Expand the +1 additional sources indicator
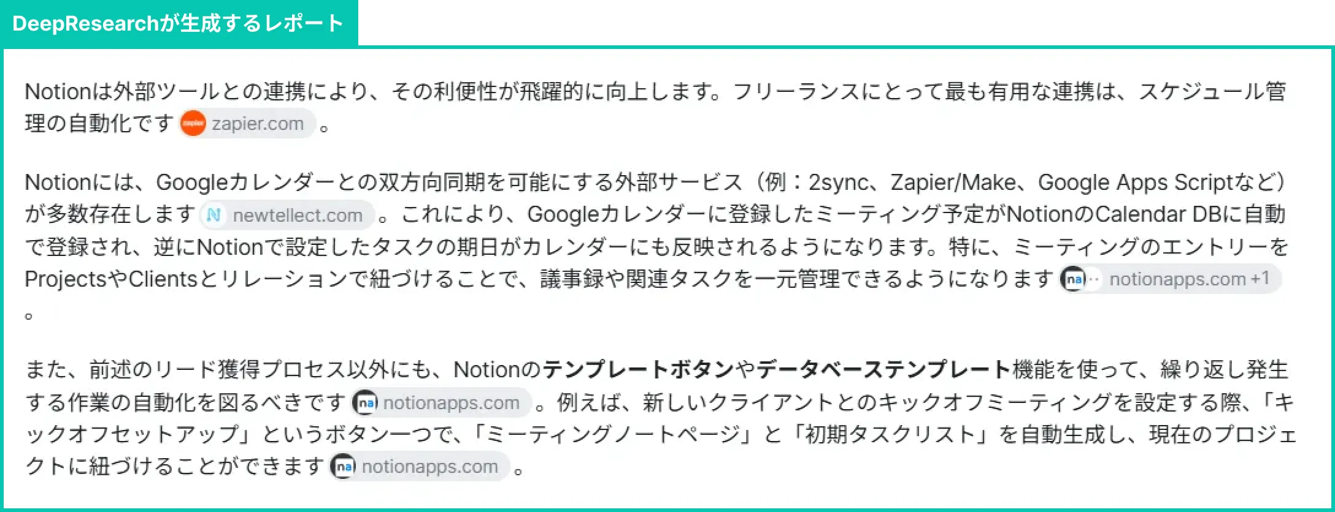Screen dimensions: 1335x512 coord(1260,279)
